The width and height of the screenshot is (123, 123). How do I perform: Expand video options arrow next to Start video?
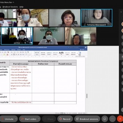click(x=39, y=119)
